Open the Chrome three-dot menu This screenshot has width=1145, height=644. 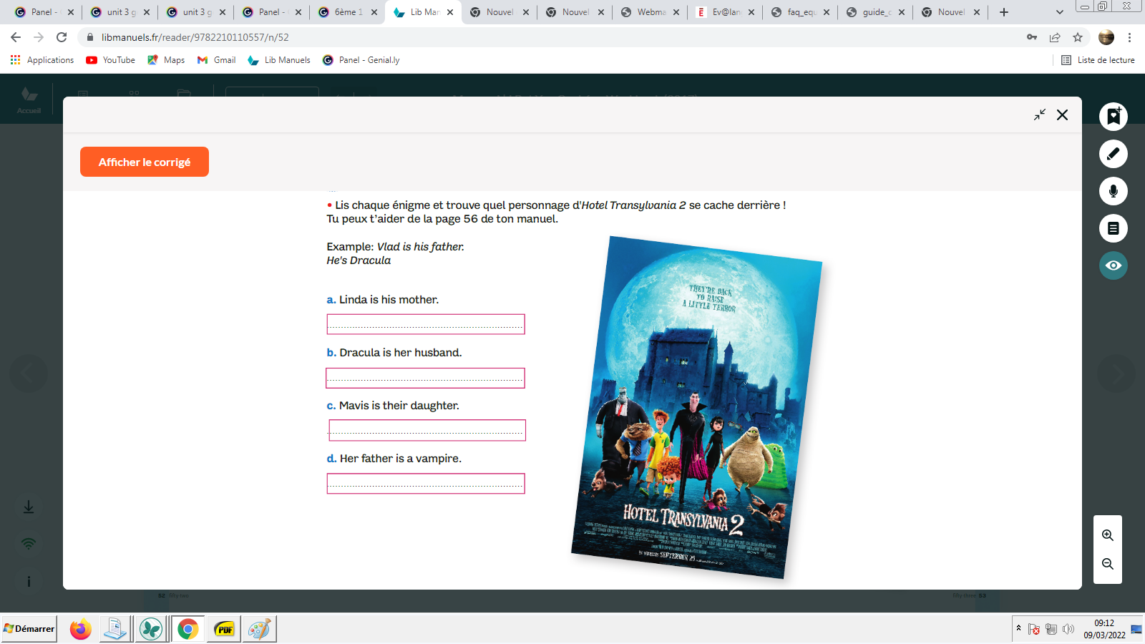point(1129,36)
